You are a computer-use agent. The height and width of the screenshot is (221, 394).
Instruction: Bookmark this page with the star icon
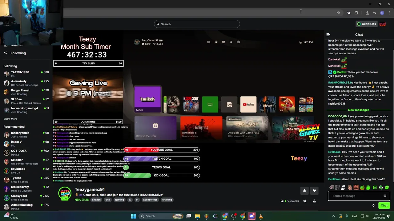[x=339, y=13]
